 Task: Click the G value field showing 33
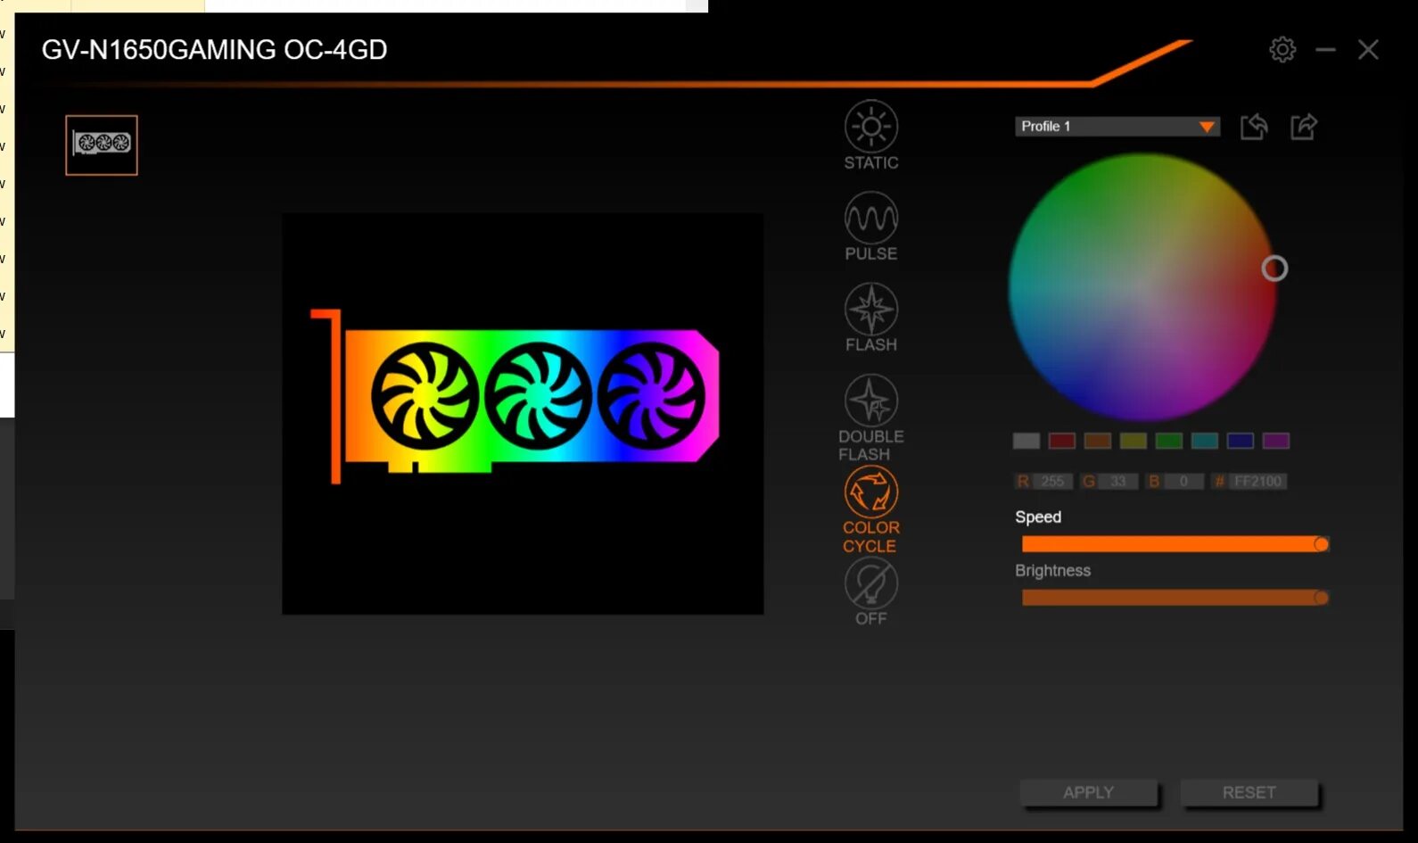(x=1117, y=482)
